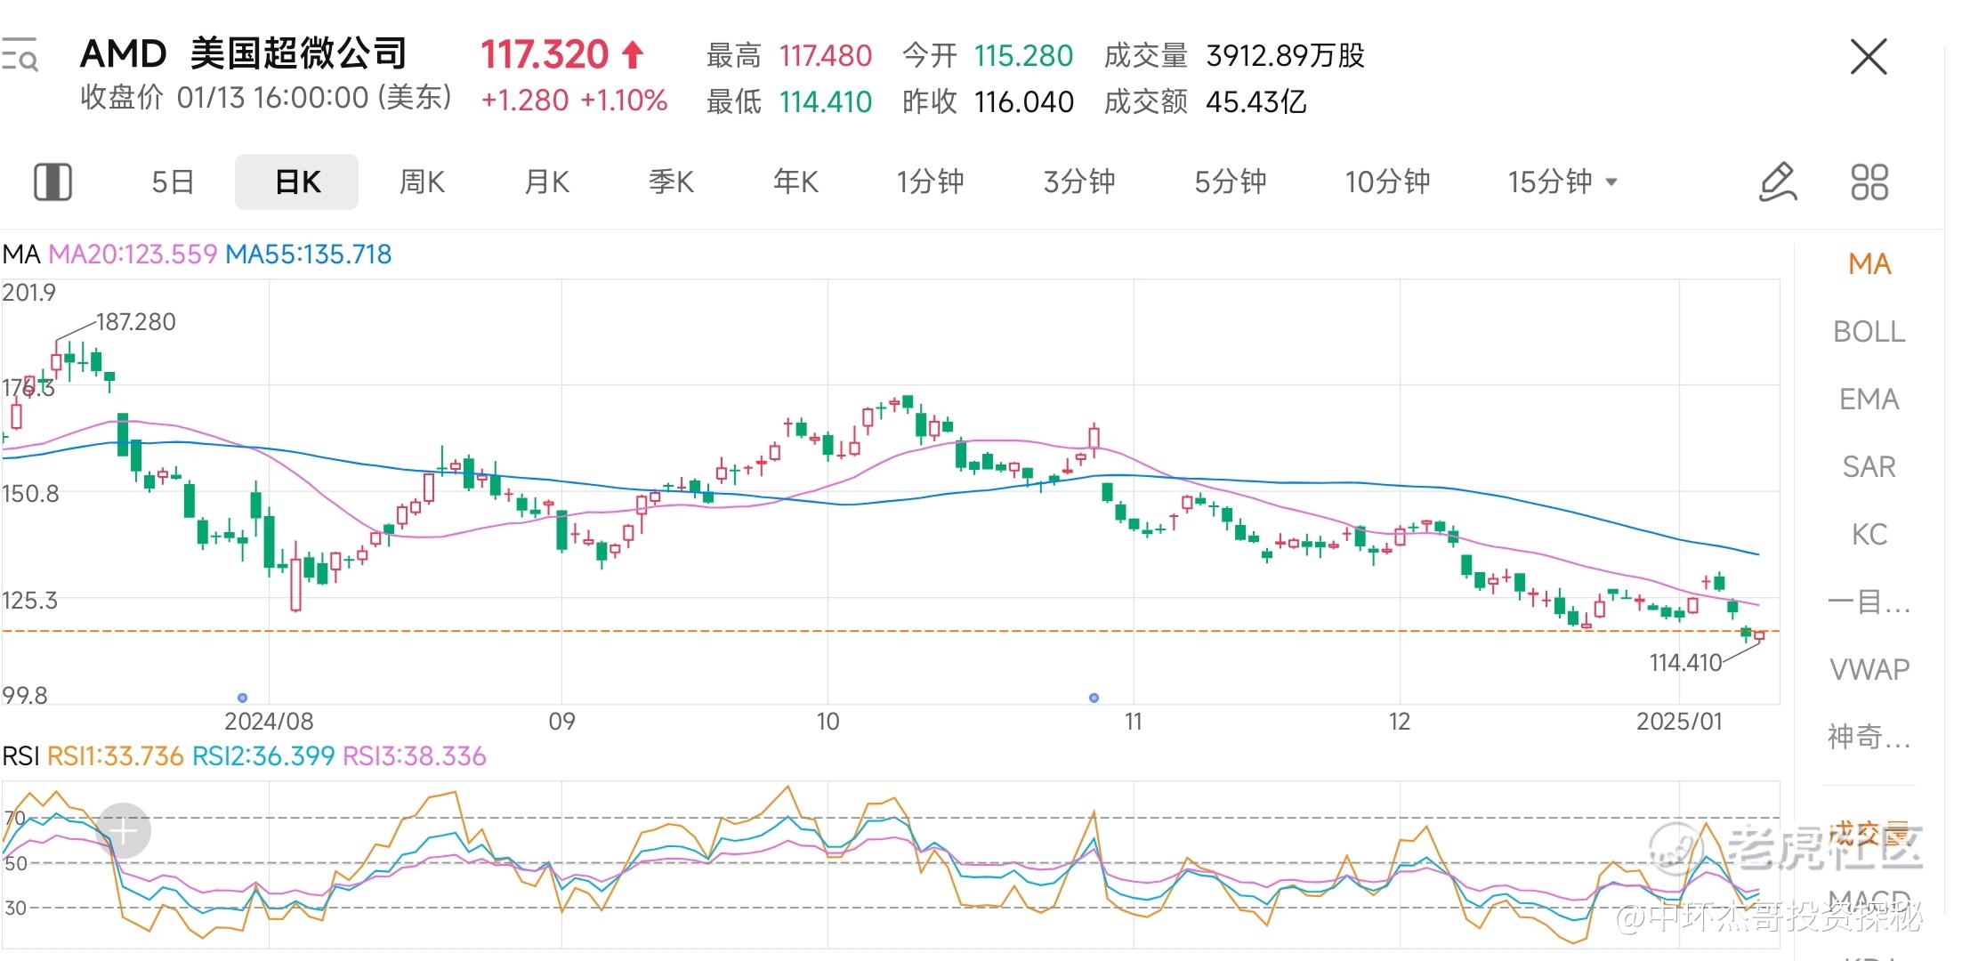Select the pencil drawing tool

(1778, 182)
